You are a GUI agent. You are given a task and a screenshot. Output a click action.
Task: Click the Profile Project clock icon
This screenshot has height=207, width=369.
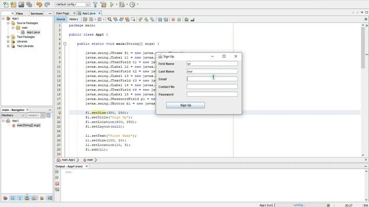(132, 5)
